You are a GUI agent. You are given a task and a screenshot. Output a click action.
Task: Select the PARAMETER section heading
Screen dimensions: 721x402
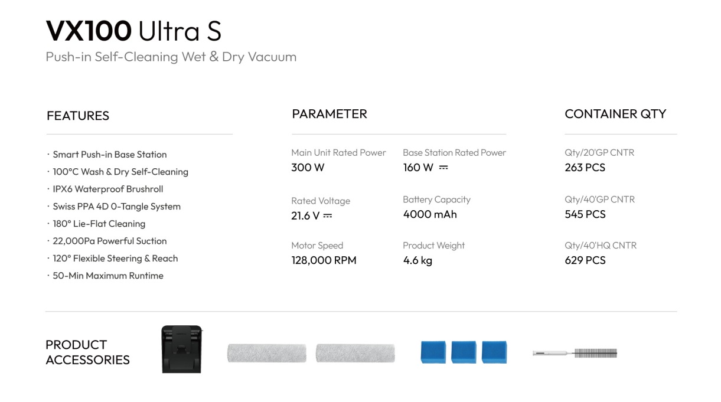(x=329, y=114)
